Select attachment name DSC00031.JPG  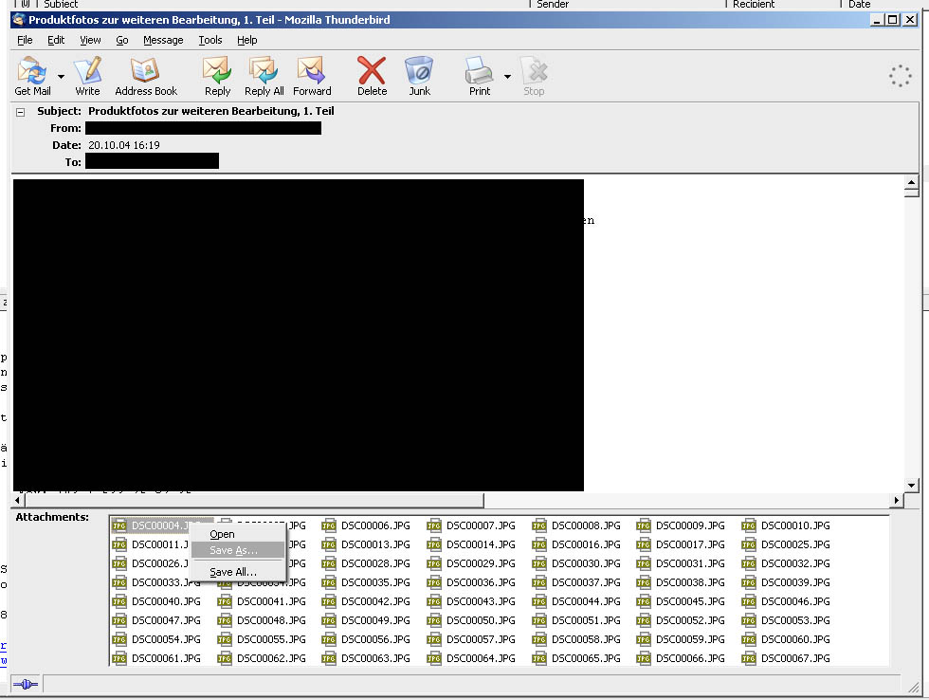coord(690,563)
